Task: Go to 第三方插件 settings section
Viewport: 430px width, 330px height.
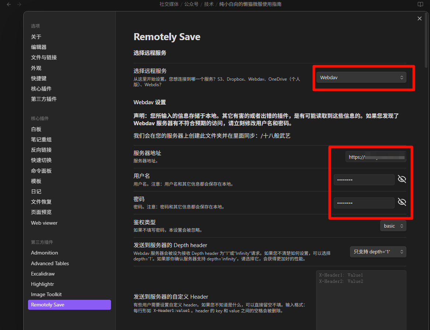Action: coord(44,99)
